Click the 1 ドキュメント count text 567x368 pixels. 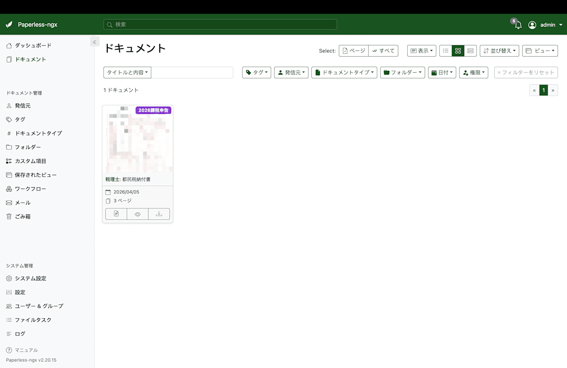pyautogui.click(x=121, y=90)
